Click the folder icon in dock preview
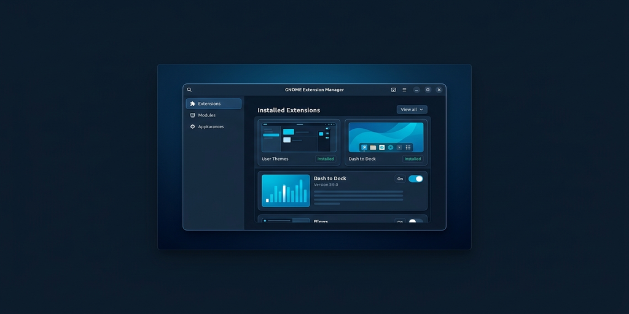This screenshot has width=629, height=314. pyautogui.click(x=373, y=147)
